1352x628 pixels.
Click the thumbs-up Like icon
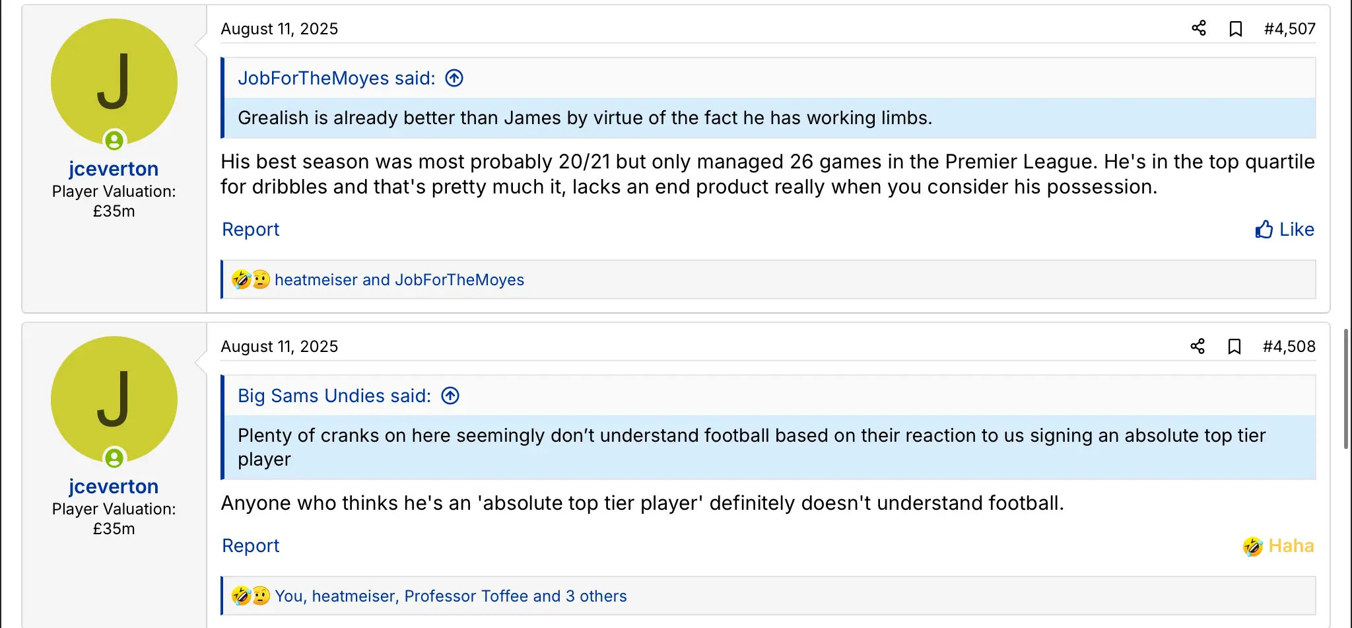click(x=1264, y=230)
